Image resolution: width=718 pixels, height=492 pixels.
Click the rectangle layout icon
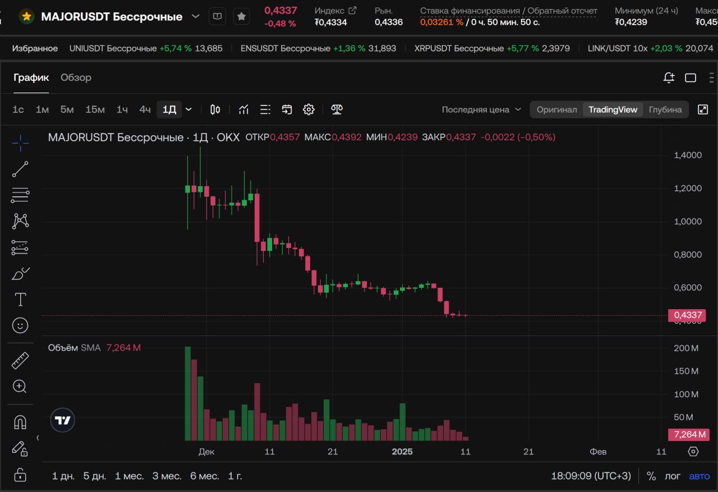[x=691, y=78]
